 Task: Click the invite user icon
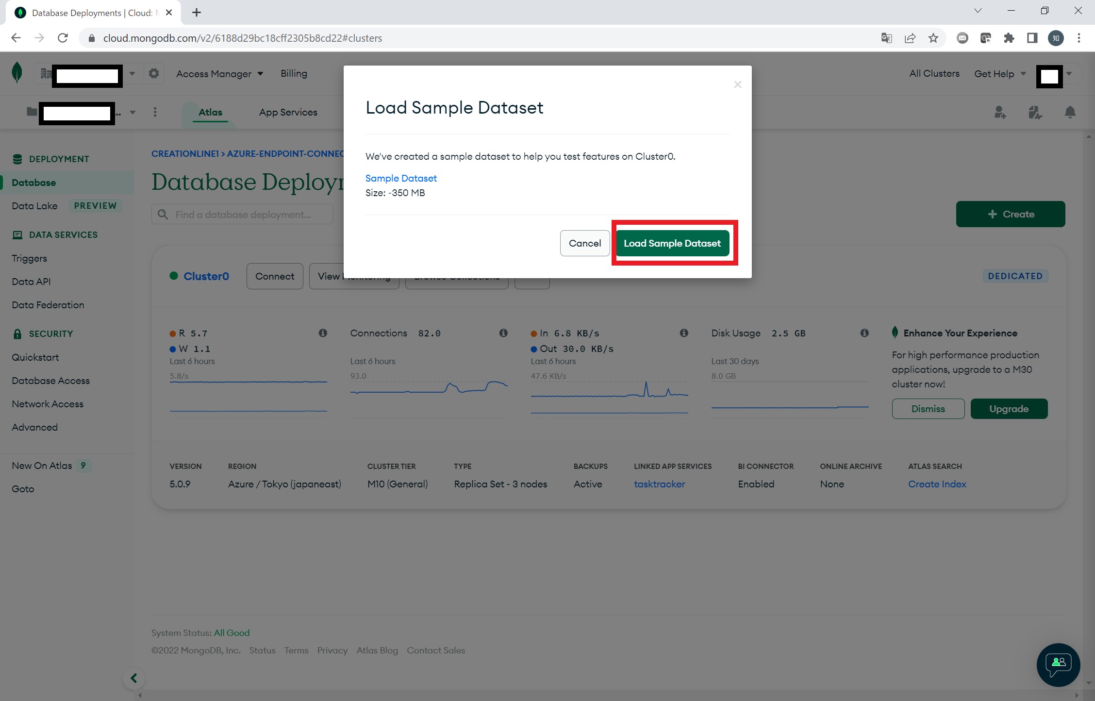[x=1000, y=113]
